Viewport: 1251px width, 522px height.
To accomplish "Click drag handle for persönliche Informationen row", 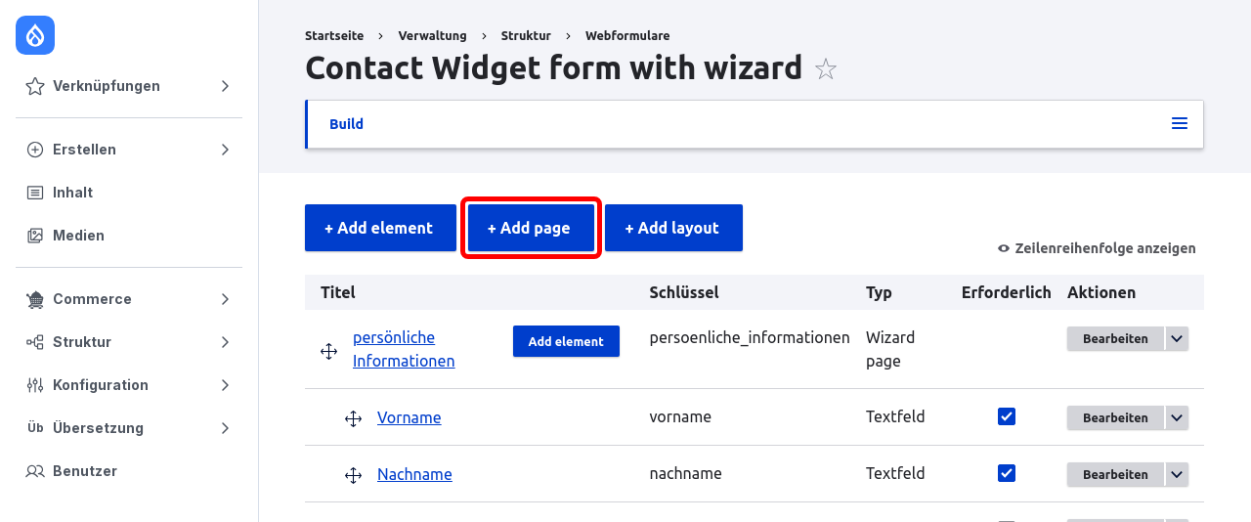I will pyautogui.click(x=329, y=350).
